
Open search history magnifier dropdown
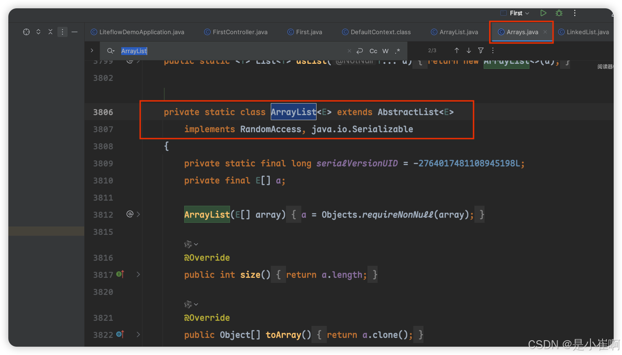(x=110, y=51)
